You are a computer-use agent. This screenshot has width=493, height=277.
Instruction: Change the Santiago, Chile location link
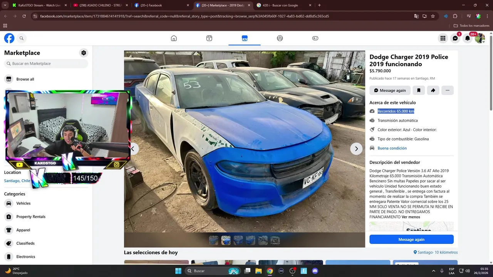pyautogui.click(x=17, y=181)
